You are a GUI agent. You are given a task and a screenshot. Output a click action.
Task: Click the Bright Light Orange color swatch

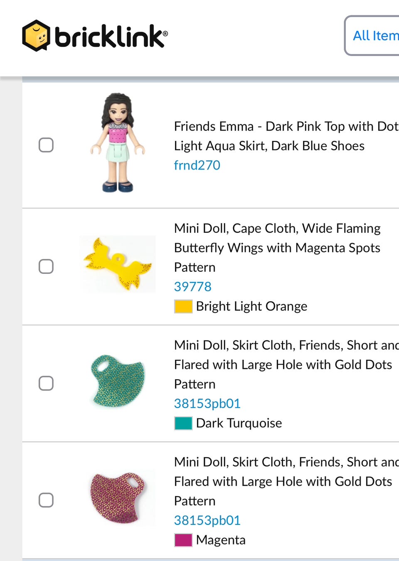183,306
